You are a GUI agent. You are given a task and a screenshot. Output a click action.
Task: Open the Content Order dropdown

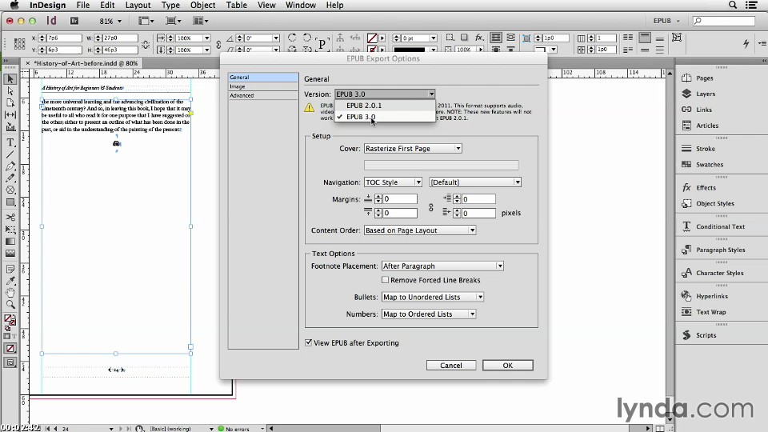pyautogui.click(x=420, y=230)
